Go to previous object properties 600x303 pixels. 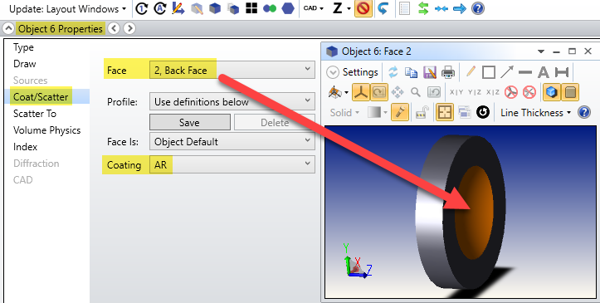pos(113,28)
